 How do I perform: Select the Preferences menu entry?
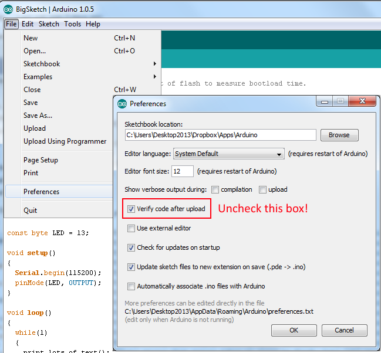59,192
